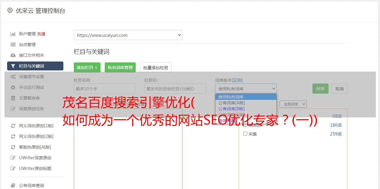380x189 pixels.
Task: Open the 全部词库 filter dropdown
Action: pyautogui.click(x=293, y=104)
